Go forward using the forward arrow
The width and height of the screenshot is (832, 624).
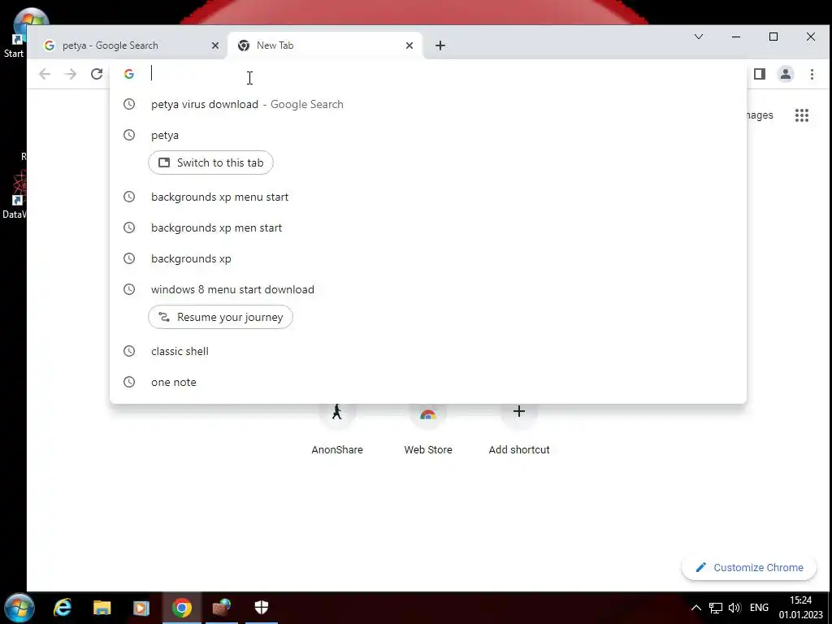click(70, 74)
